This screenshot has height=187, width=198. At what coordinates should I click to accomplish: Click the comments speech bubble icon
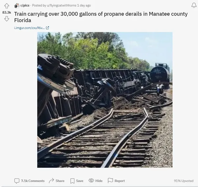click(x=17, y=181)
